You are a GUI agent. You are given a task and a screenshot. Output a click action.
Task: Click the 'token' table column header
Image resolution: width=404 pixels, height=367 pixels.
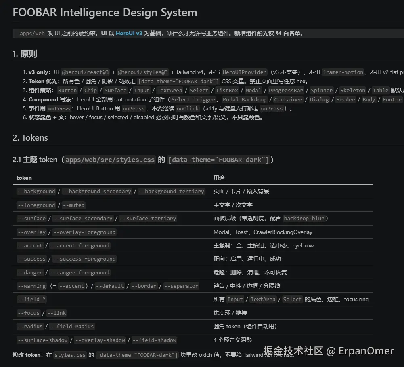pos(24,178)
